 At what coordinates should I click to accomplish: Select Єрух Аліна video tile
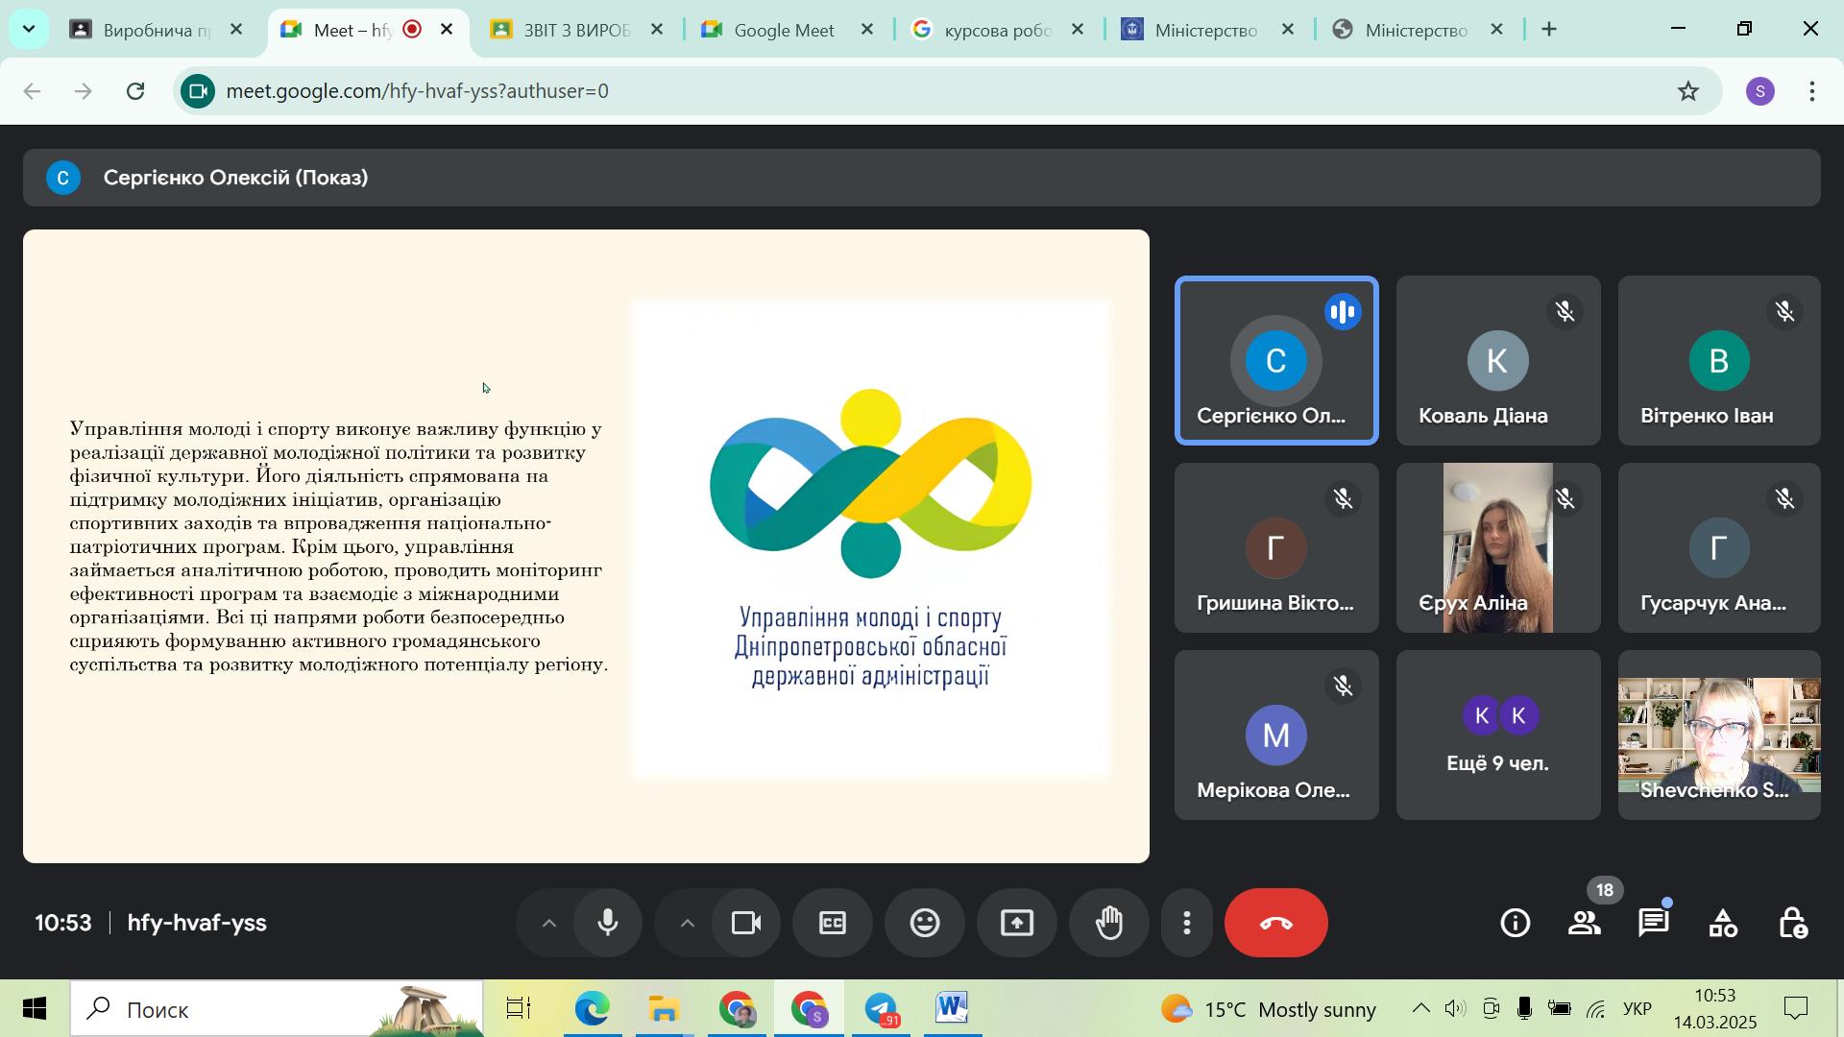[x=1498, y=547]
